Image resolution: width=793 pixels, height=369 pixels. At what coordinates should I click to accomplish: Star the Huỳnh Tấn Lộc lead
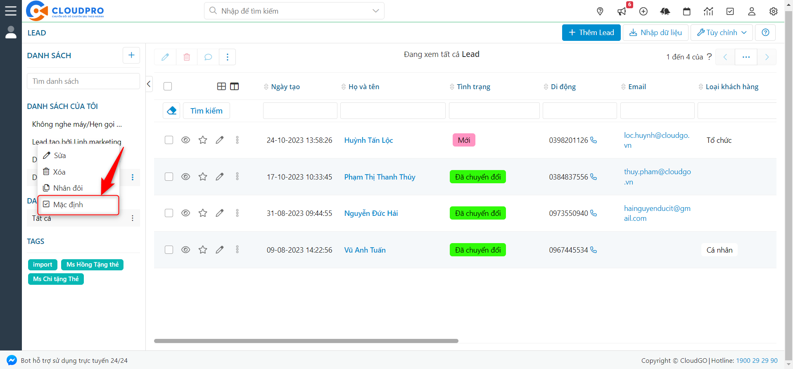pyautogui.click(x=203, y=140)
